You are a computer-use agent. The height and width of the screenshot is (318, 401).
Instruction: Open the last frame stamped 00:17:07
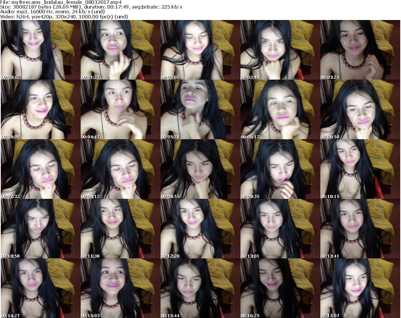[360, 288]
